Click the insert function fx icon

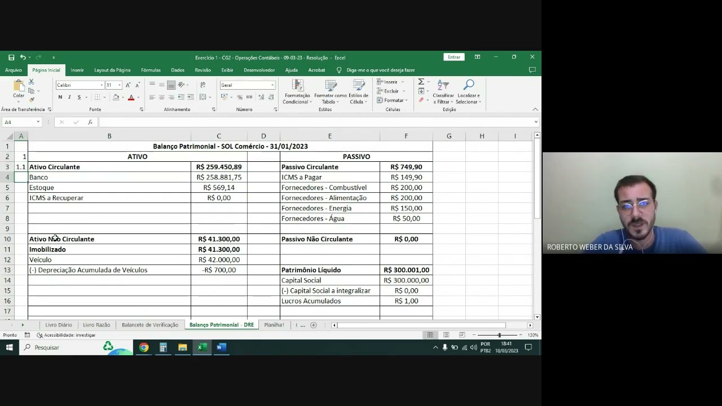90,122
